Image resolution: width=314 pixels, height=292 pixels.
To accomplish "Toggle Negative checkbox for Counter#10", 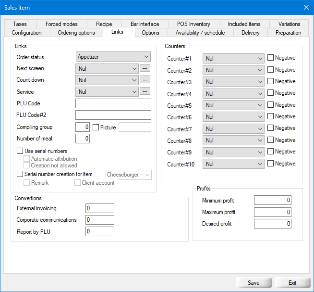I will 271,164.
